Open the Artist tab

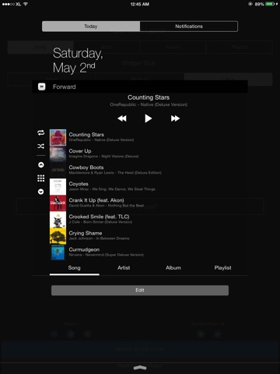(x=124, y=268)
